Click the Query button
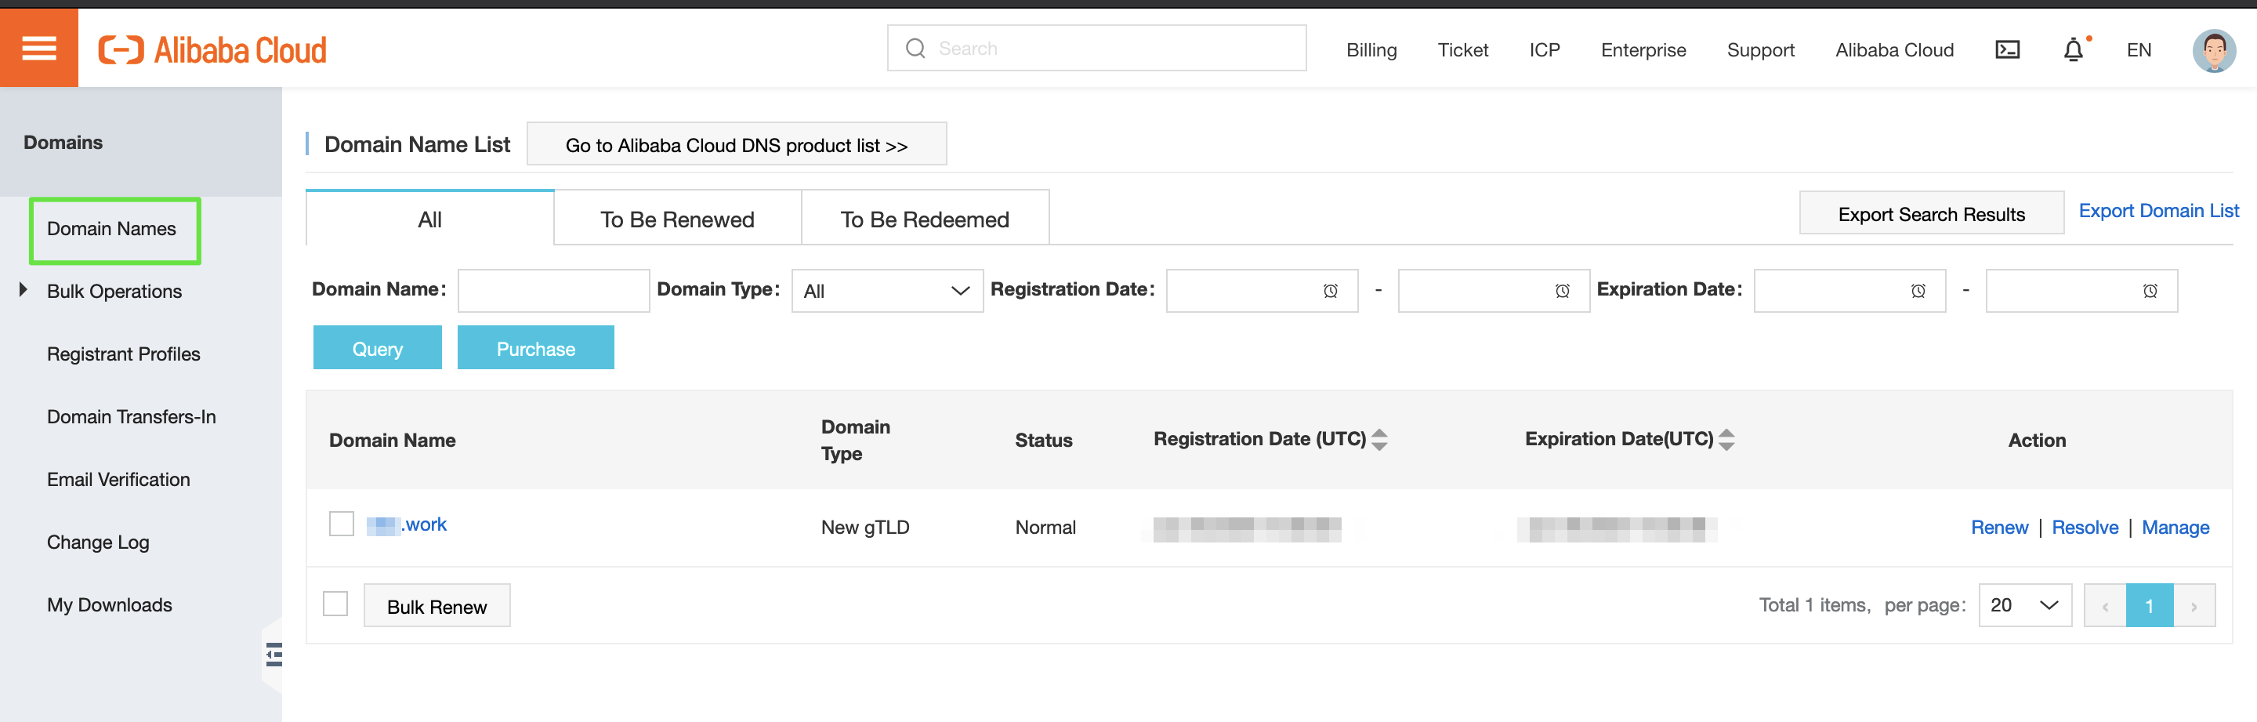 pyautogui.click(x=377, y=349)
